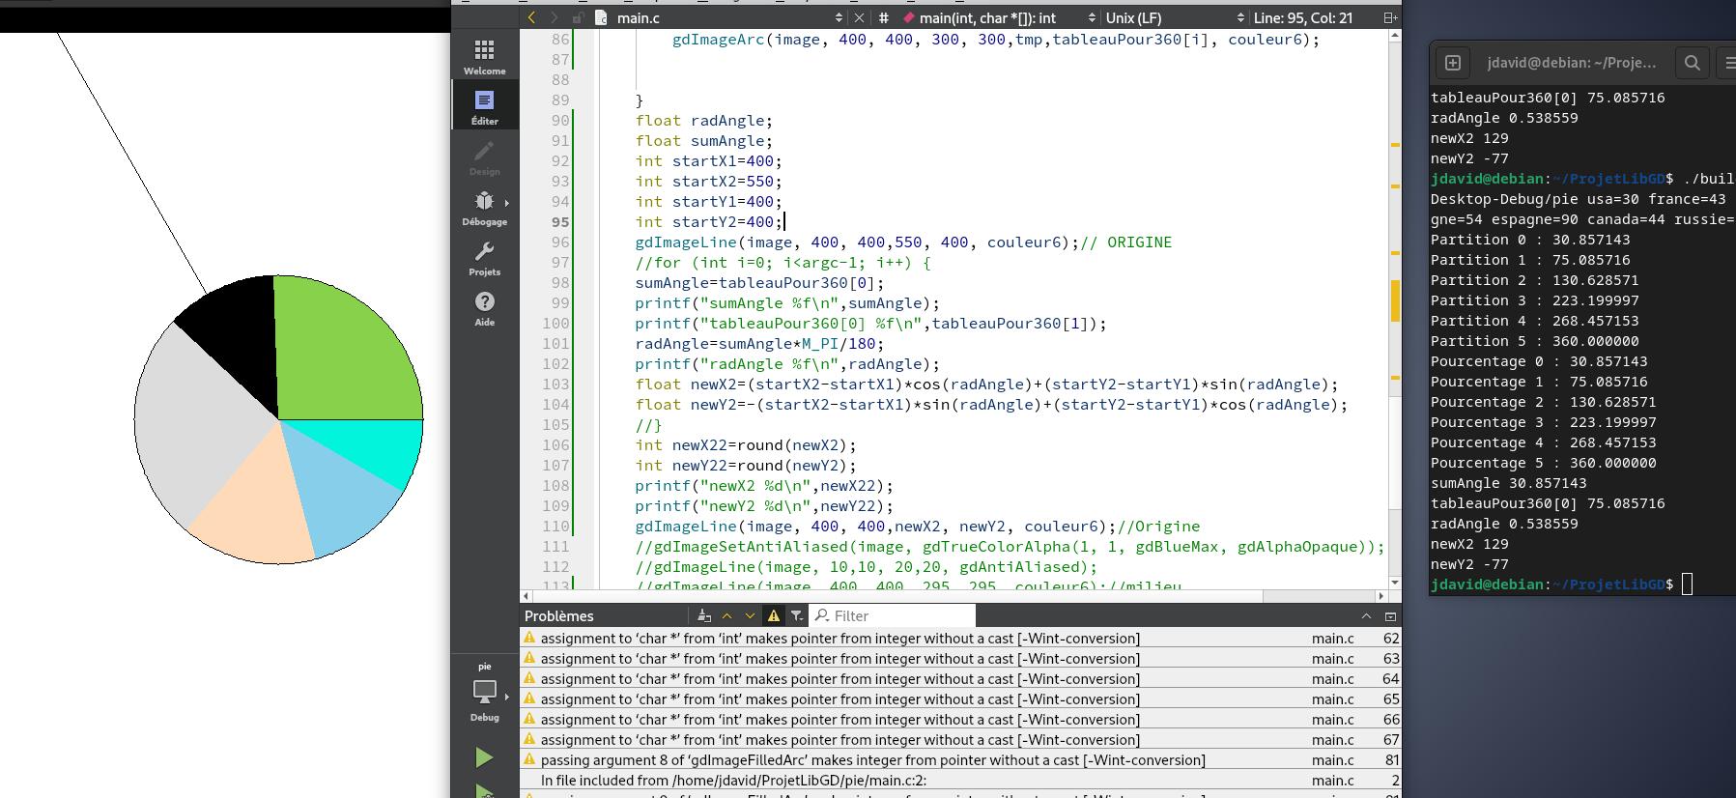Screen dimensions: 1736x798
Task: Select the pie Debug kit selector
Action: point(485,693)
